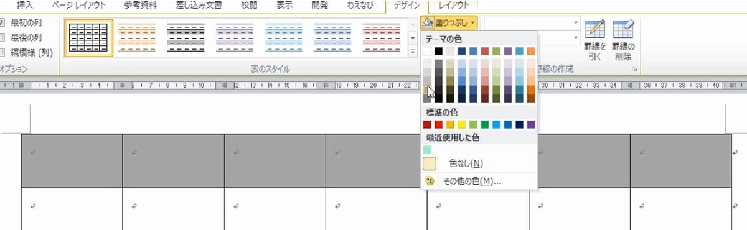The height and width of the screenshot is (230, 747).
Task: Pick the tan theme color swatch
Action: [450, 51]
